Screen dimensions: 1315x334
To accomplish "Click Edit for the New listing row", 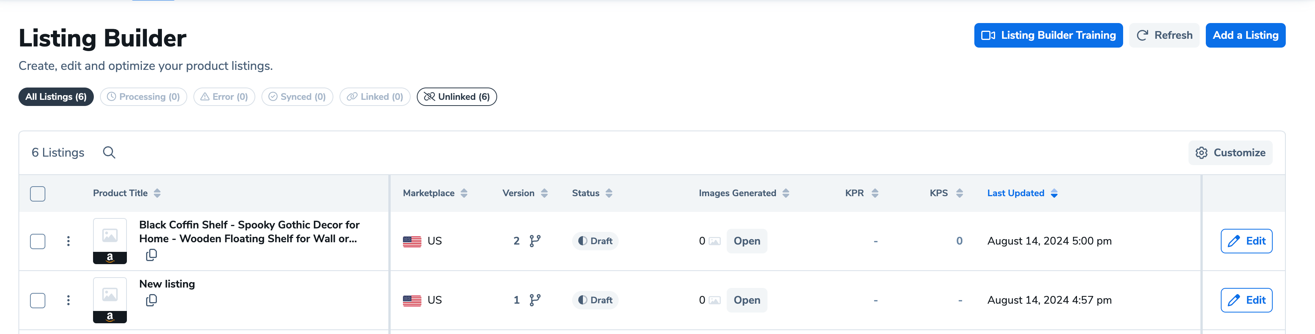I will pos(1246,300).
